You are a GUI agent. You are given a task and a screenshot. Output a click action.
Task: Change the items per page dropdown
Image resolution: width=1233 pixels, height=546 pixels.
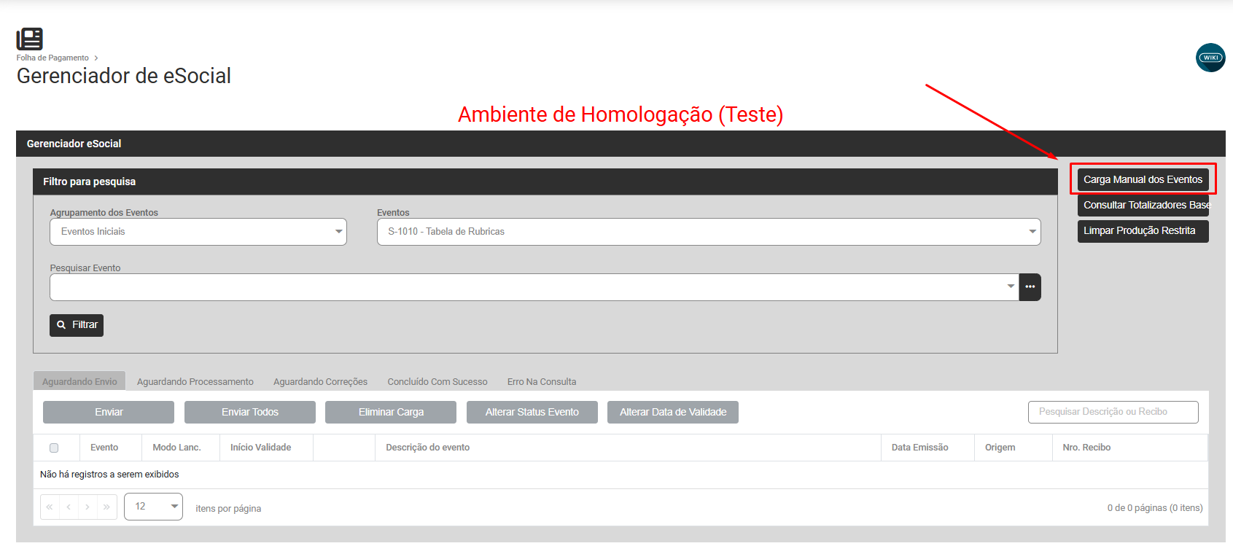click(153, 507)
